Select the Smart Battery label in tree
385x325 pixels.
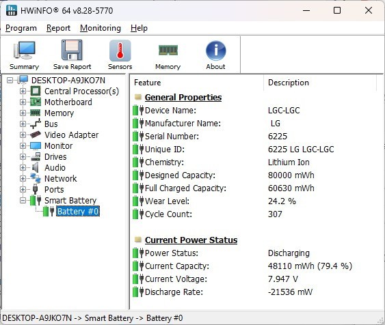pos(70,201)
